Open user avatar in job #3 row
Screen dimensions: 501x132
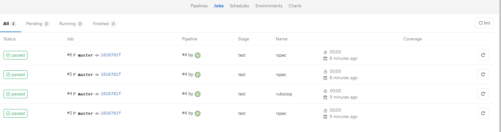(x=198, y=113)
